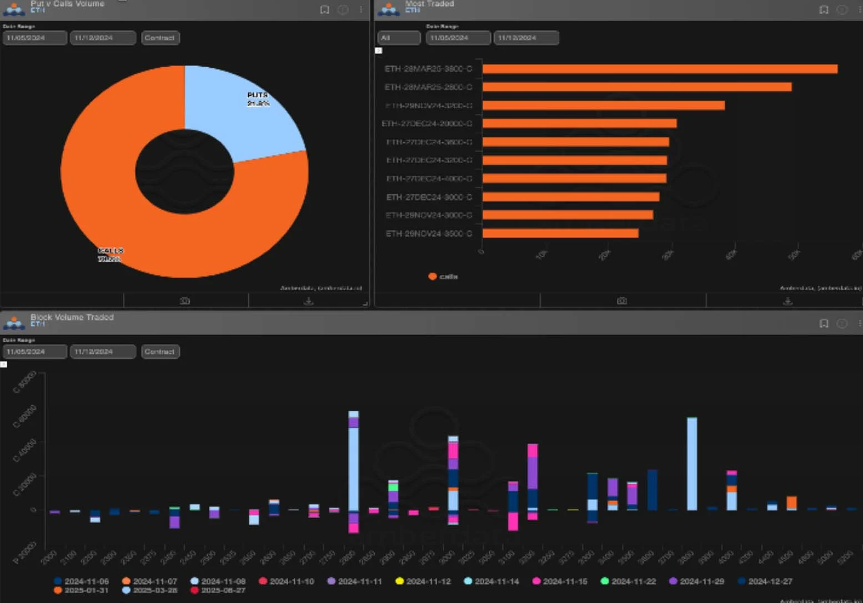Open start date 11/05/2024 picker in Most Traded
The height and width of the screenshot is (603, 863).
[458, 38]
